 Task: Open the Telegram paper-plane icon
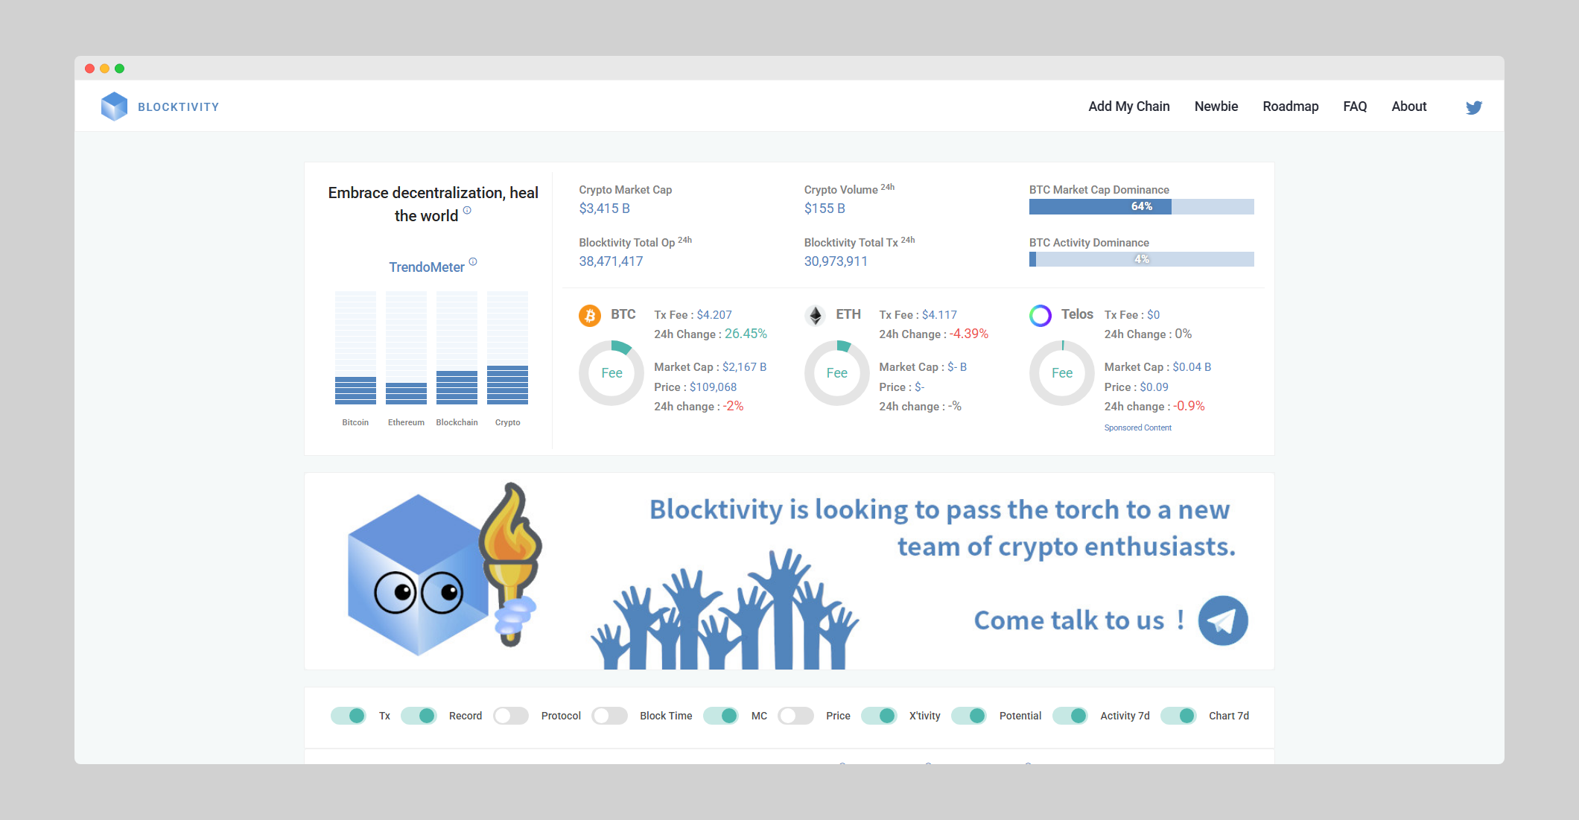(x=1223, y=620)
